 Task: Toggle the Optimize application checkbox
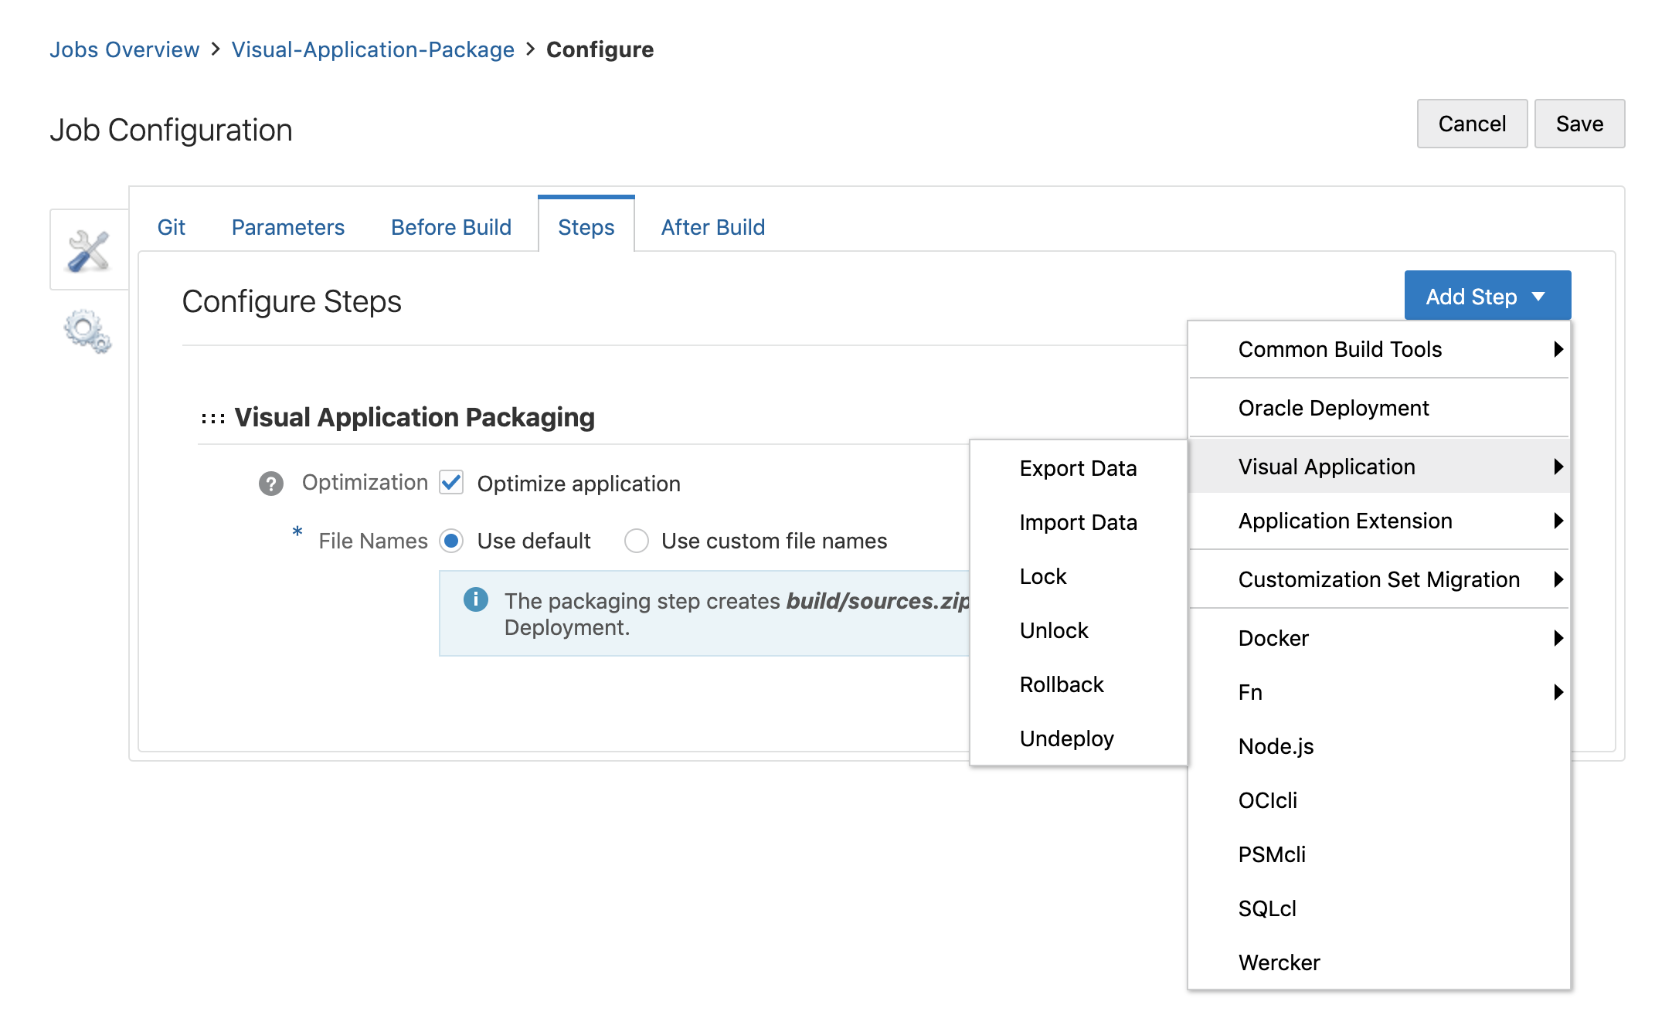click(x=451, y=483)
